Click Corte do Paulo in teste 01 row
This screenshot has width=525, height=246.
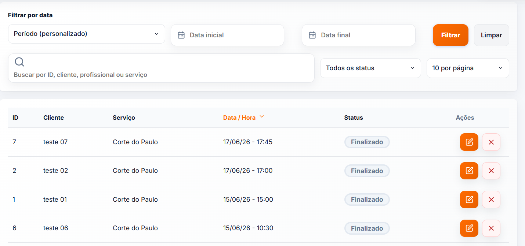tap(135, 200)
